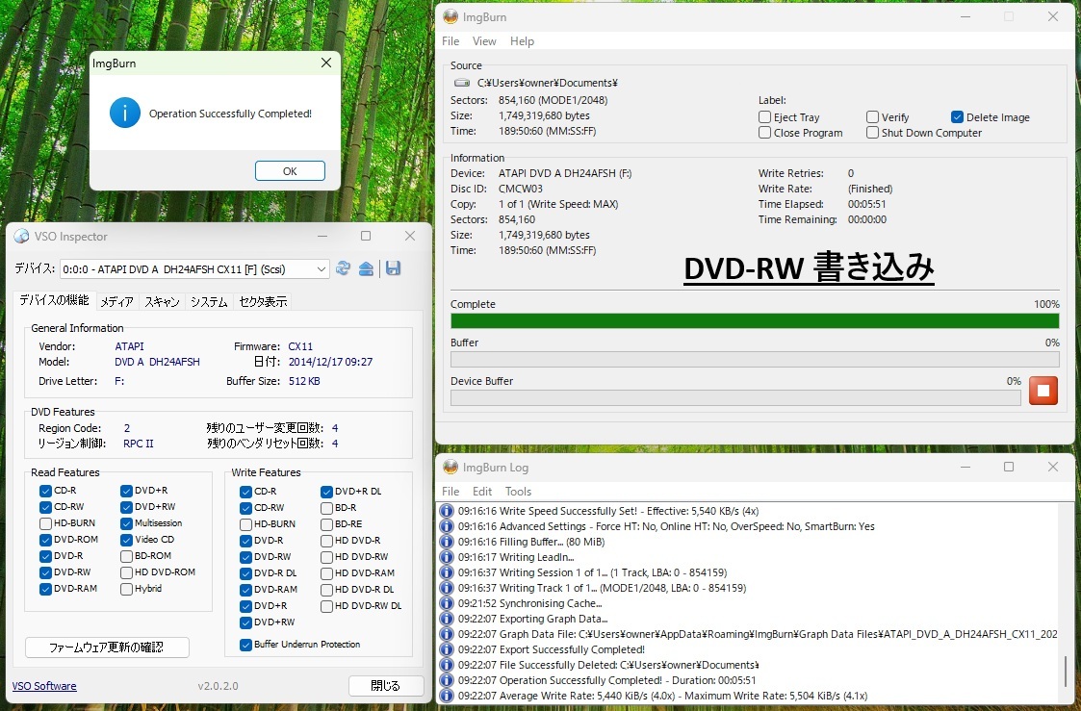Click the date value '2014/12/17 09:27'
Image resolution: width=1081 pixels, height=711 pixels.
coord(330,362)
